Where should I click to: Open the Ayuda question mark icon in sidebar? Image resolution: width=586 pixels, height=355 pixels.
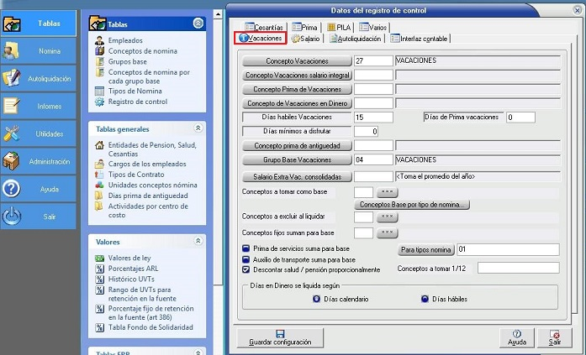(x=12, y=189)
